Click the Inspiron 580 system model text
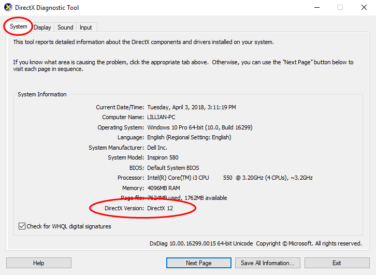The width and height of the screenshot is (376, 275). 163,157
